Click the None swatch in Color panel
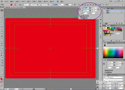Viewport: 125px width, 90px height. coord(103,45)
